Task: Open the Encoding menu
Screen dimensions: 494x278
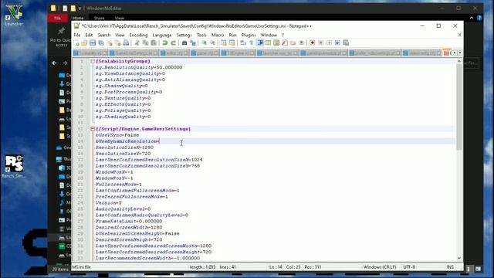Action: [138, 35]
